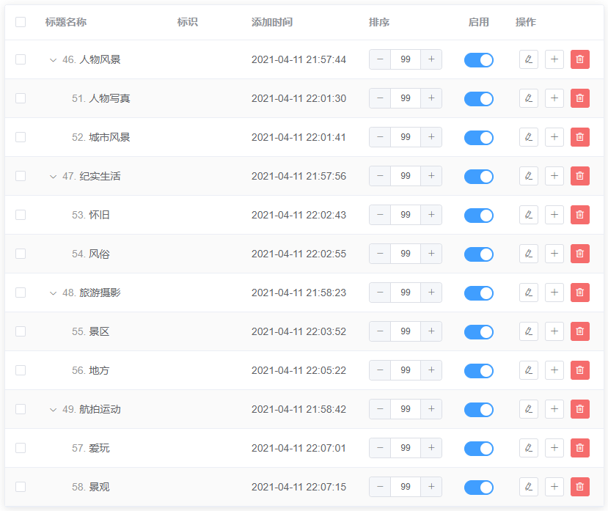This screenshot has height=511, width=608.
Task: Click the 标题名称 column header
Action: 66,22
